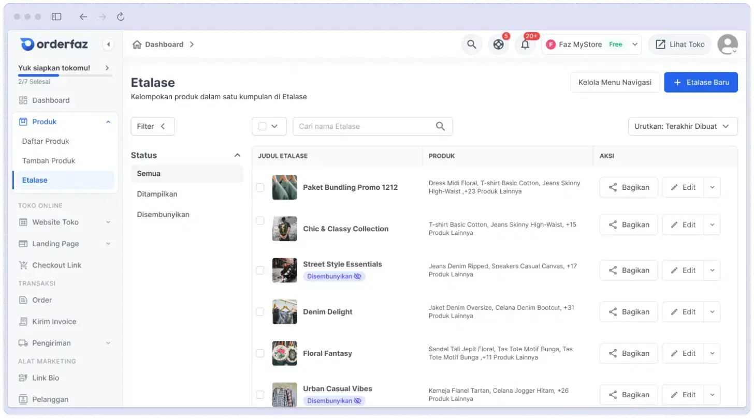Open the Urutkan: Terakhir Dibuat sort dropdown
The height and width of the screenshot is (419, 754).
[683, 126]
